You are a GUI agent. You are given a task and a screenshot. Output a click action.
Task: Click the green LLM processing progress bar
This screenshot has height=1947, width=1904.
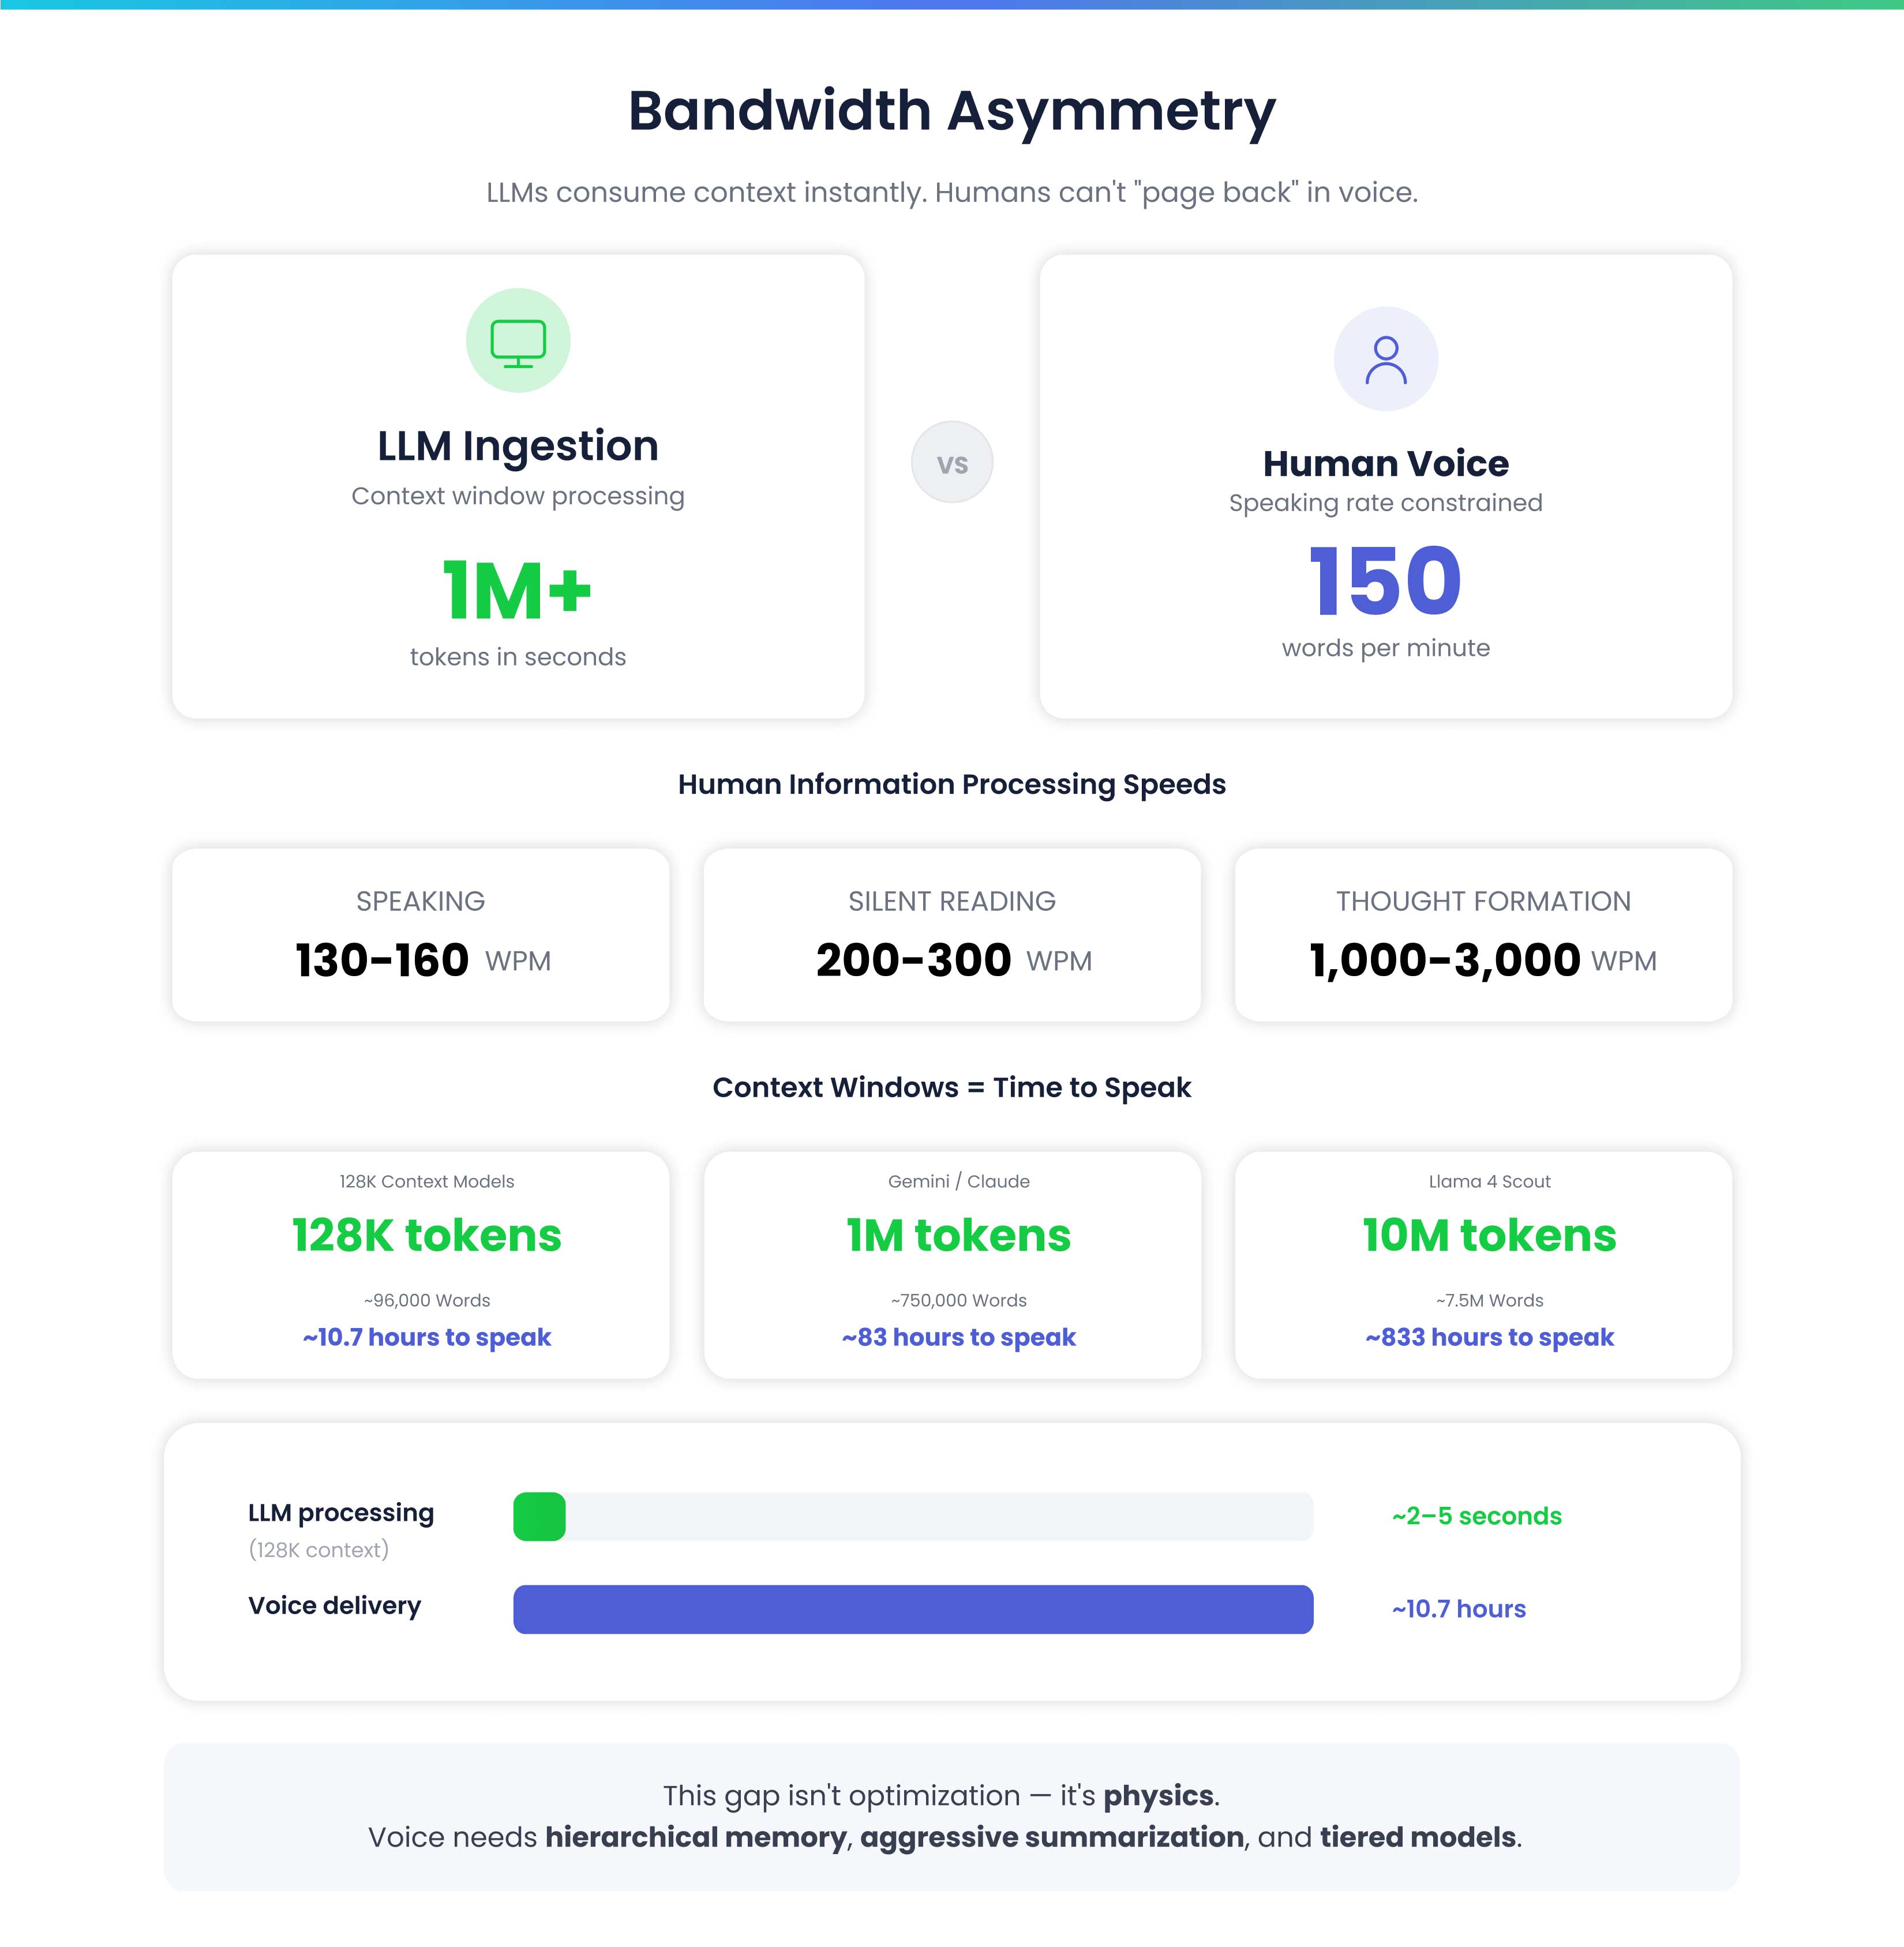tap(539, 1516)
